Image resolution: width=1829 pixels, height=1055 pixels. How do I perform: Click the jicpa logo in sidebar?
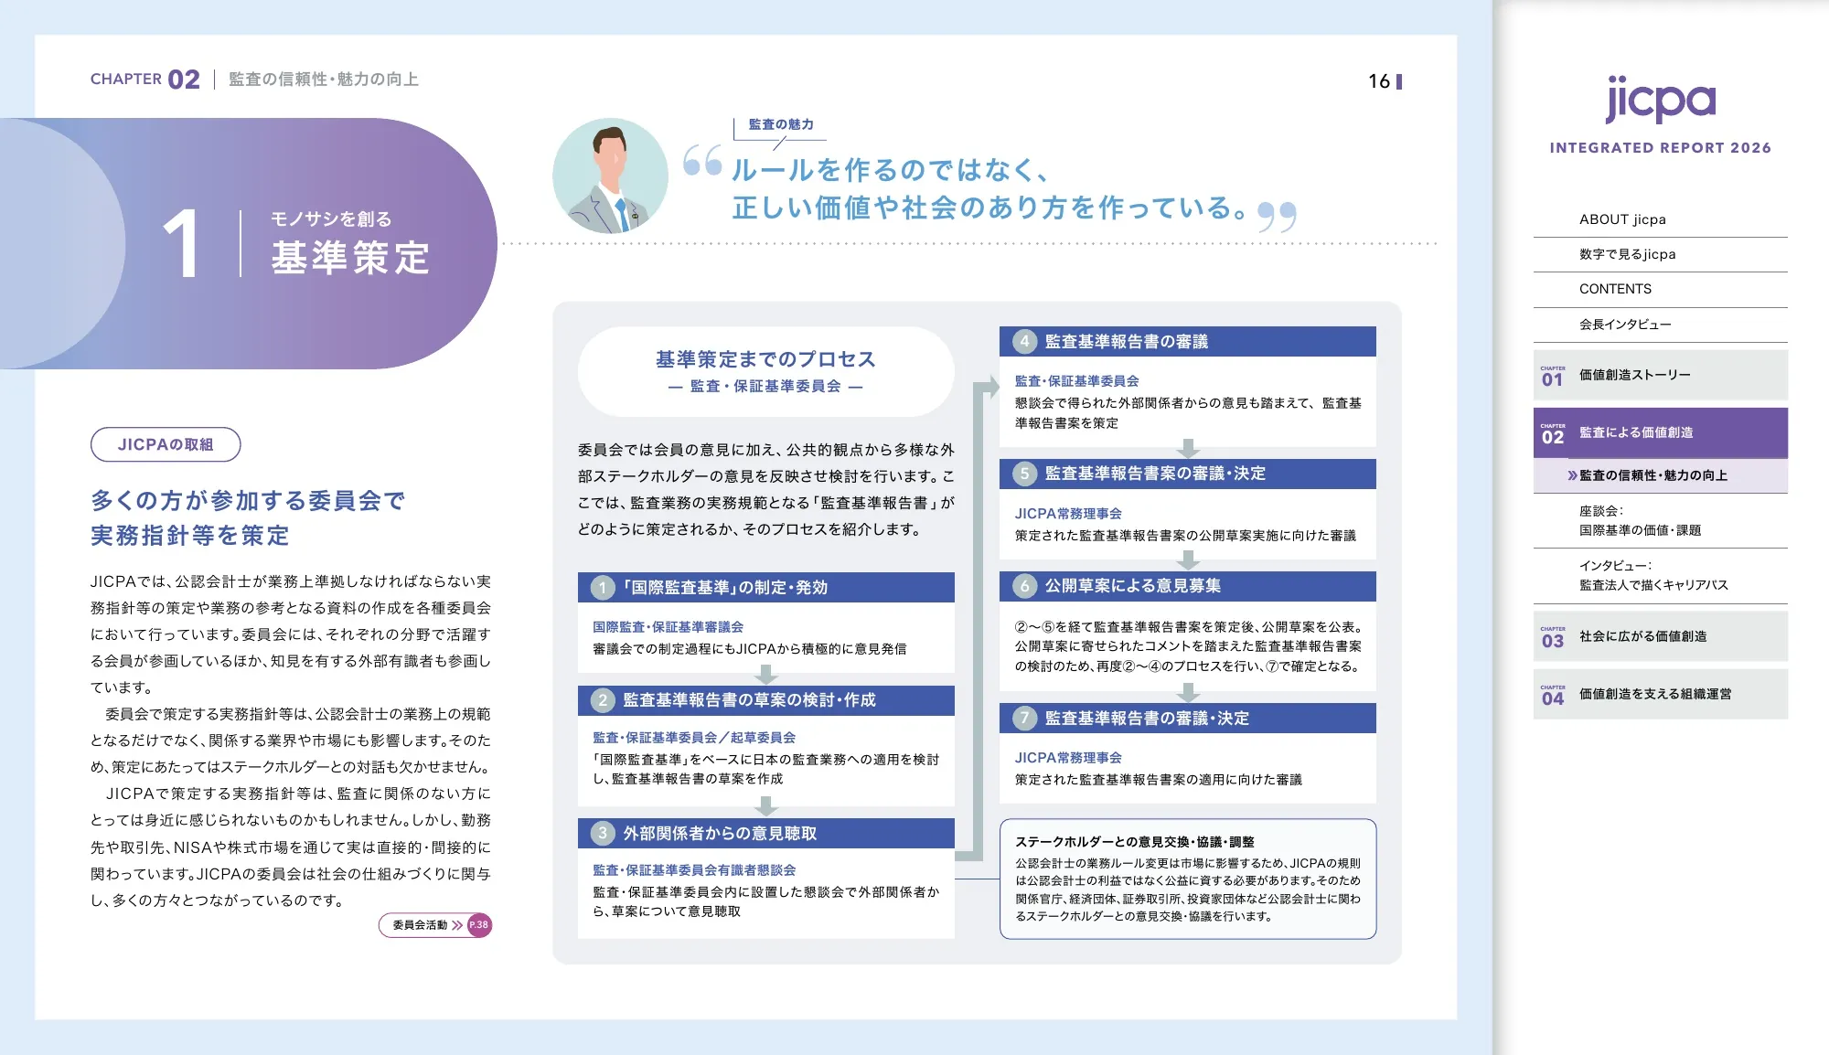[x=1660, y=99]
